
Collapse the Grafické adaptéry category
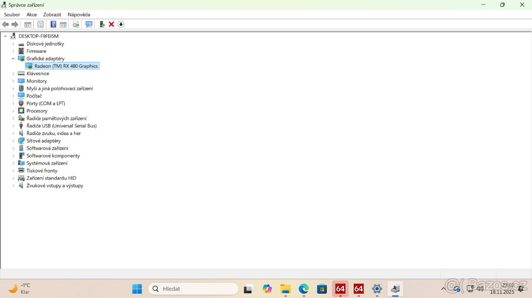coord(13,58)
